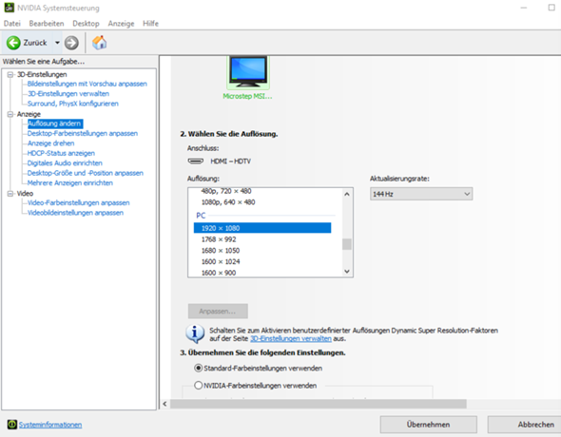Image resolution: width=561 pixels, height=437 pixels.
Task: Click the grey forward arrow button
Action: point(71,43)
